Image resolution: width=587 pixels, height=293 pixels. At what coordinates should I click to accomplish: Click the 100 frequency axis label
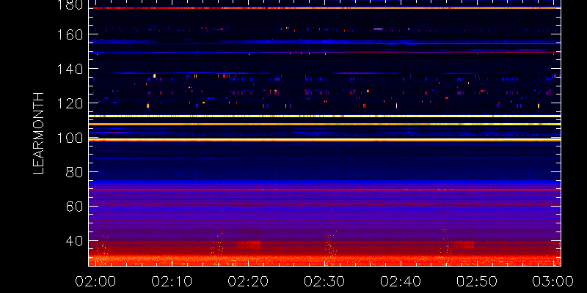(x=70, y=138)
